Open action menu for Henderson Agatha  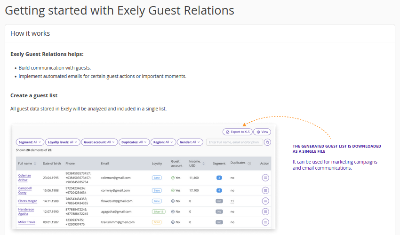(265, 211)
